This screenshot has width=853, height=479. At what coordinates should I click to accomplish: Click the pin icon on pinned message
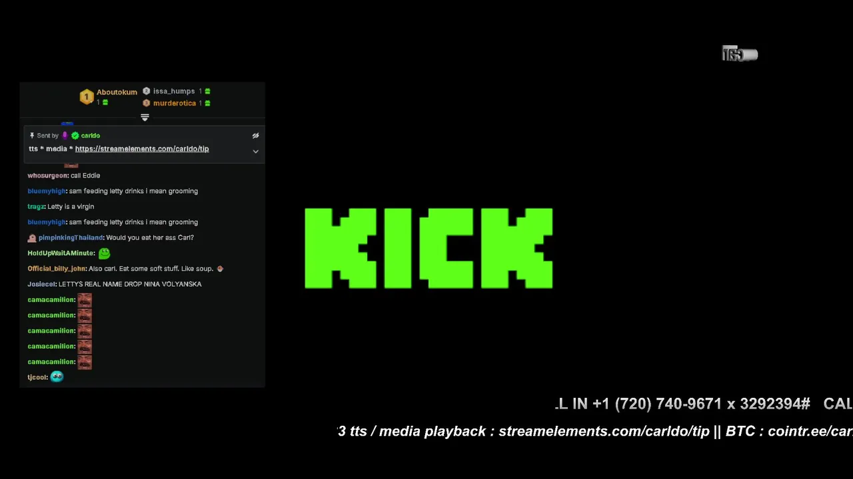point(31,136)
